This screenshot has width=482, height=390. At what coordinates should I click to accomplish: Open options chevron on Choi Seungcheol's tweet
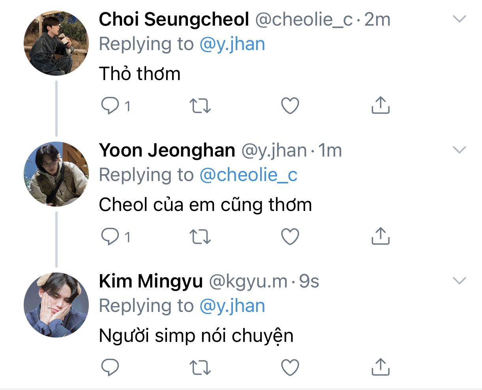459,19
